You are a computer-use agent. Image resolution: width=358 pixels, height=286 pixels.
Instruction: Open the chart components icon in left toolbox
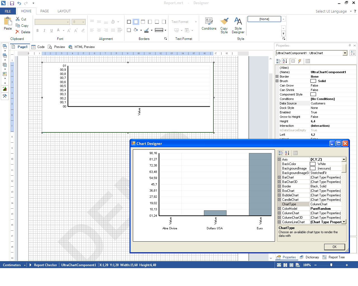(5, 89)
